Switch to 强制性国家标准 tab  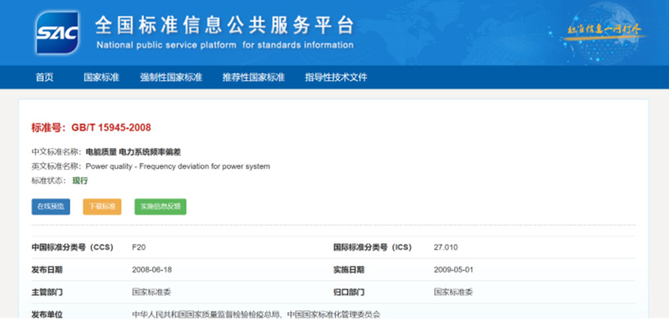click(171, 77)
